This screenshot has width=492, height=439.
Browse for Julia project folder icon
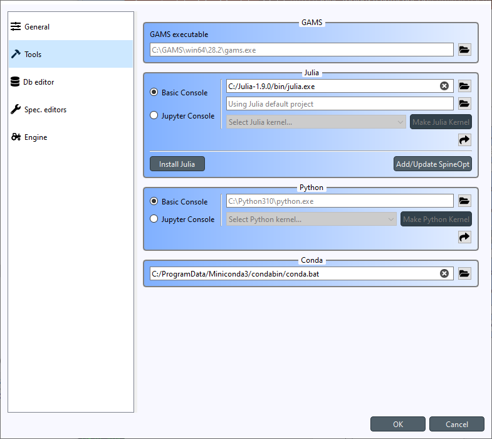(464, 103)
